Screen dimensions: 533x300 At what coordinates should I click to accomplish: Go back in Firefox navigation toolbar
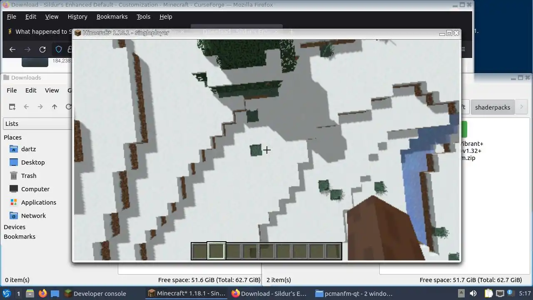tap(12, 50)
